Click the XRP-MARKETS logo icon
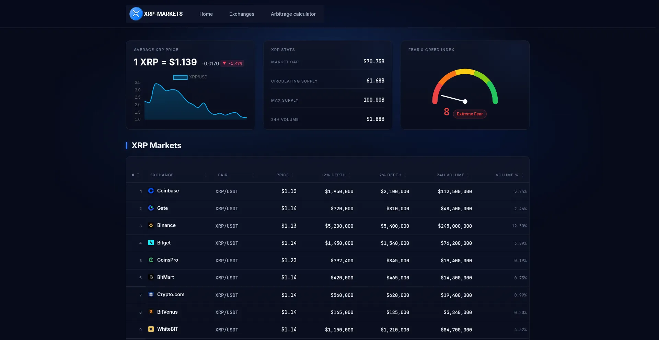This screenshot has width=659, height=340. click(x=136, y=14)
